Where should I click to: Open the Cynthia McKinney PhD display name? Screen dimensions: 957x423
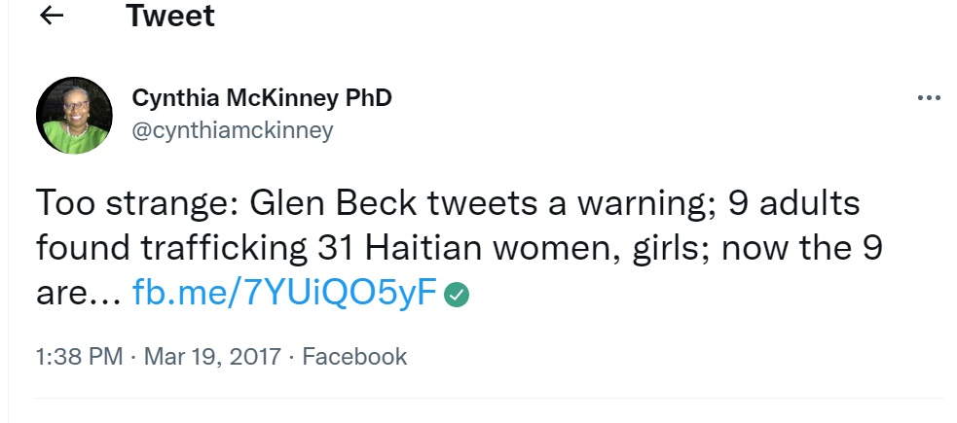pyautogui.click(x=261, y=98)
